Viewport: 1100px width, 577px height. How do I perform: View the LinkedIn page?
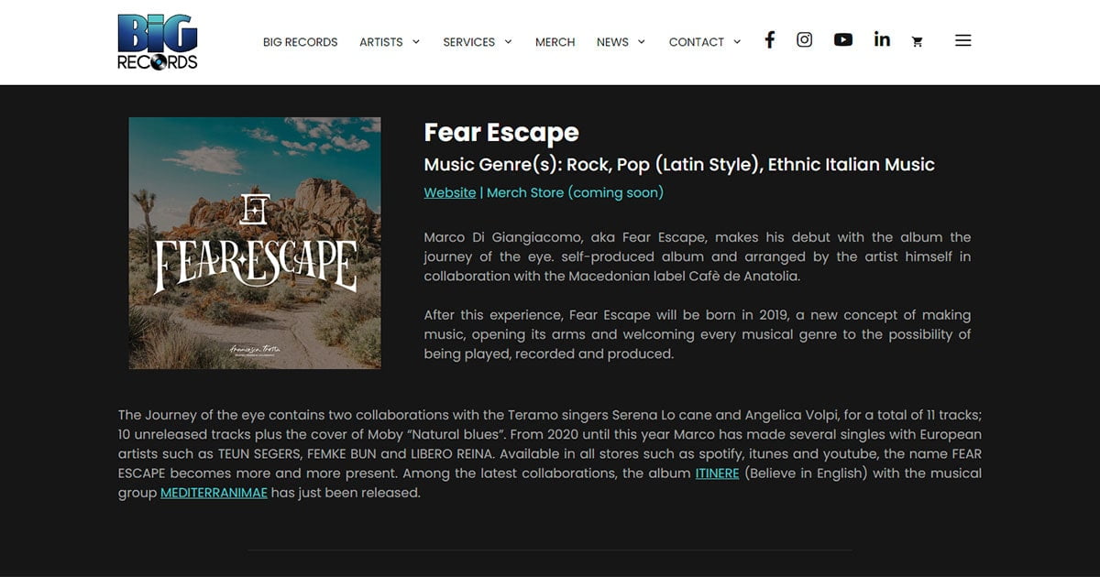[x=882, y=39]
